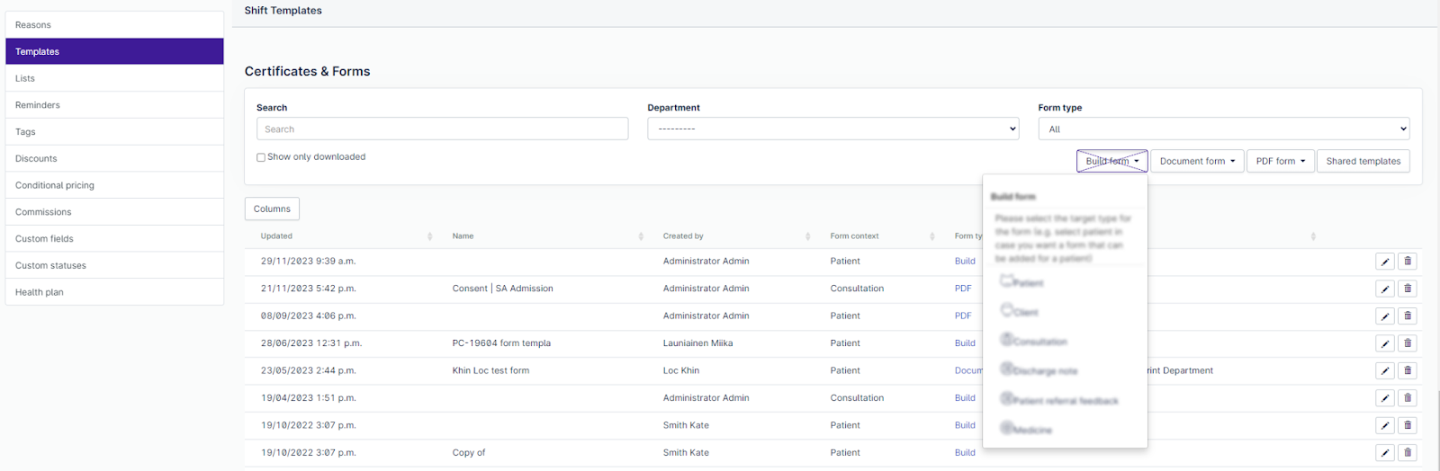Edit the PC-19604 form template row
The height and width of the screenshot is (471, 1440).
1385,343
